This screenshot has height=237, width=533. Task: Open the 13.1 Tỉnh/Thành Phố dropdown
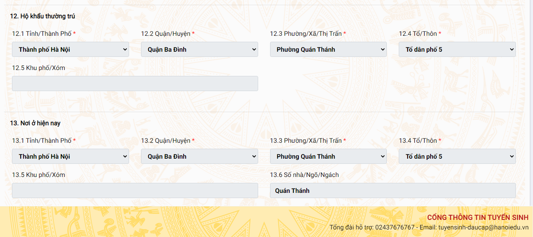coord(70,156)
